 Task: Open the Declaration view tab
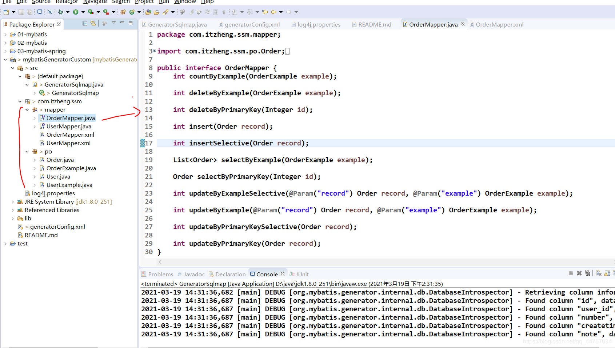pos(227,274)
